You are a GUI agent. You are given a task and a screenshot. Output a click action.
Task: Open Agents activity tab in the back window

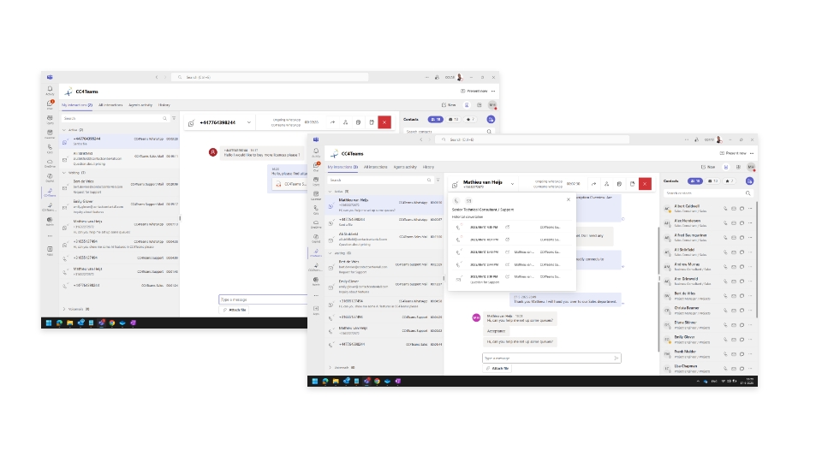[x=140, y=105]
